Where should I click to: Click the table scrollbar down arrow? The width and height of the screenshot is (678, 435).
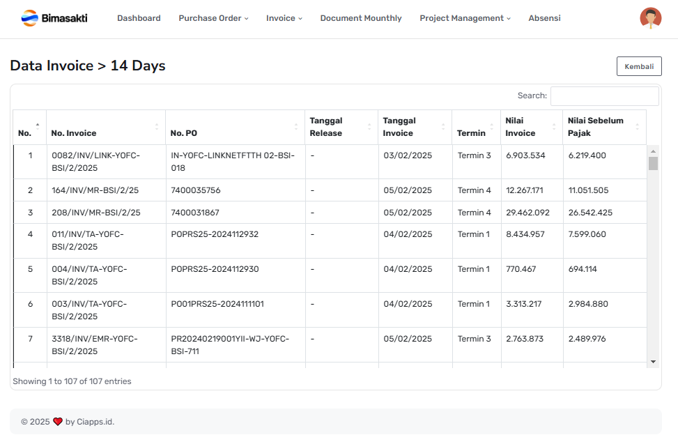[653, 361]
